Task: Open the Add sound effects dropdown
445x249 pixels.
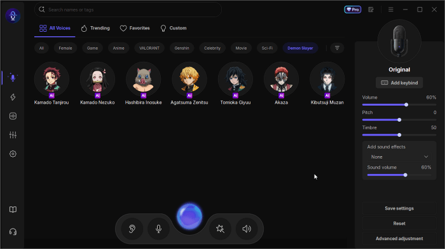Action: tap(399, 157)
